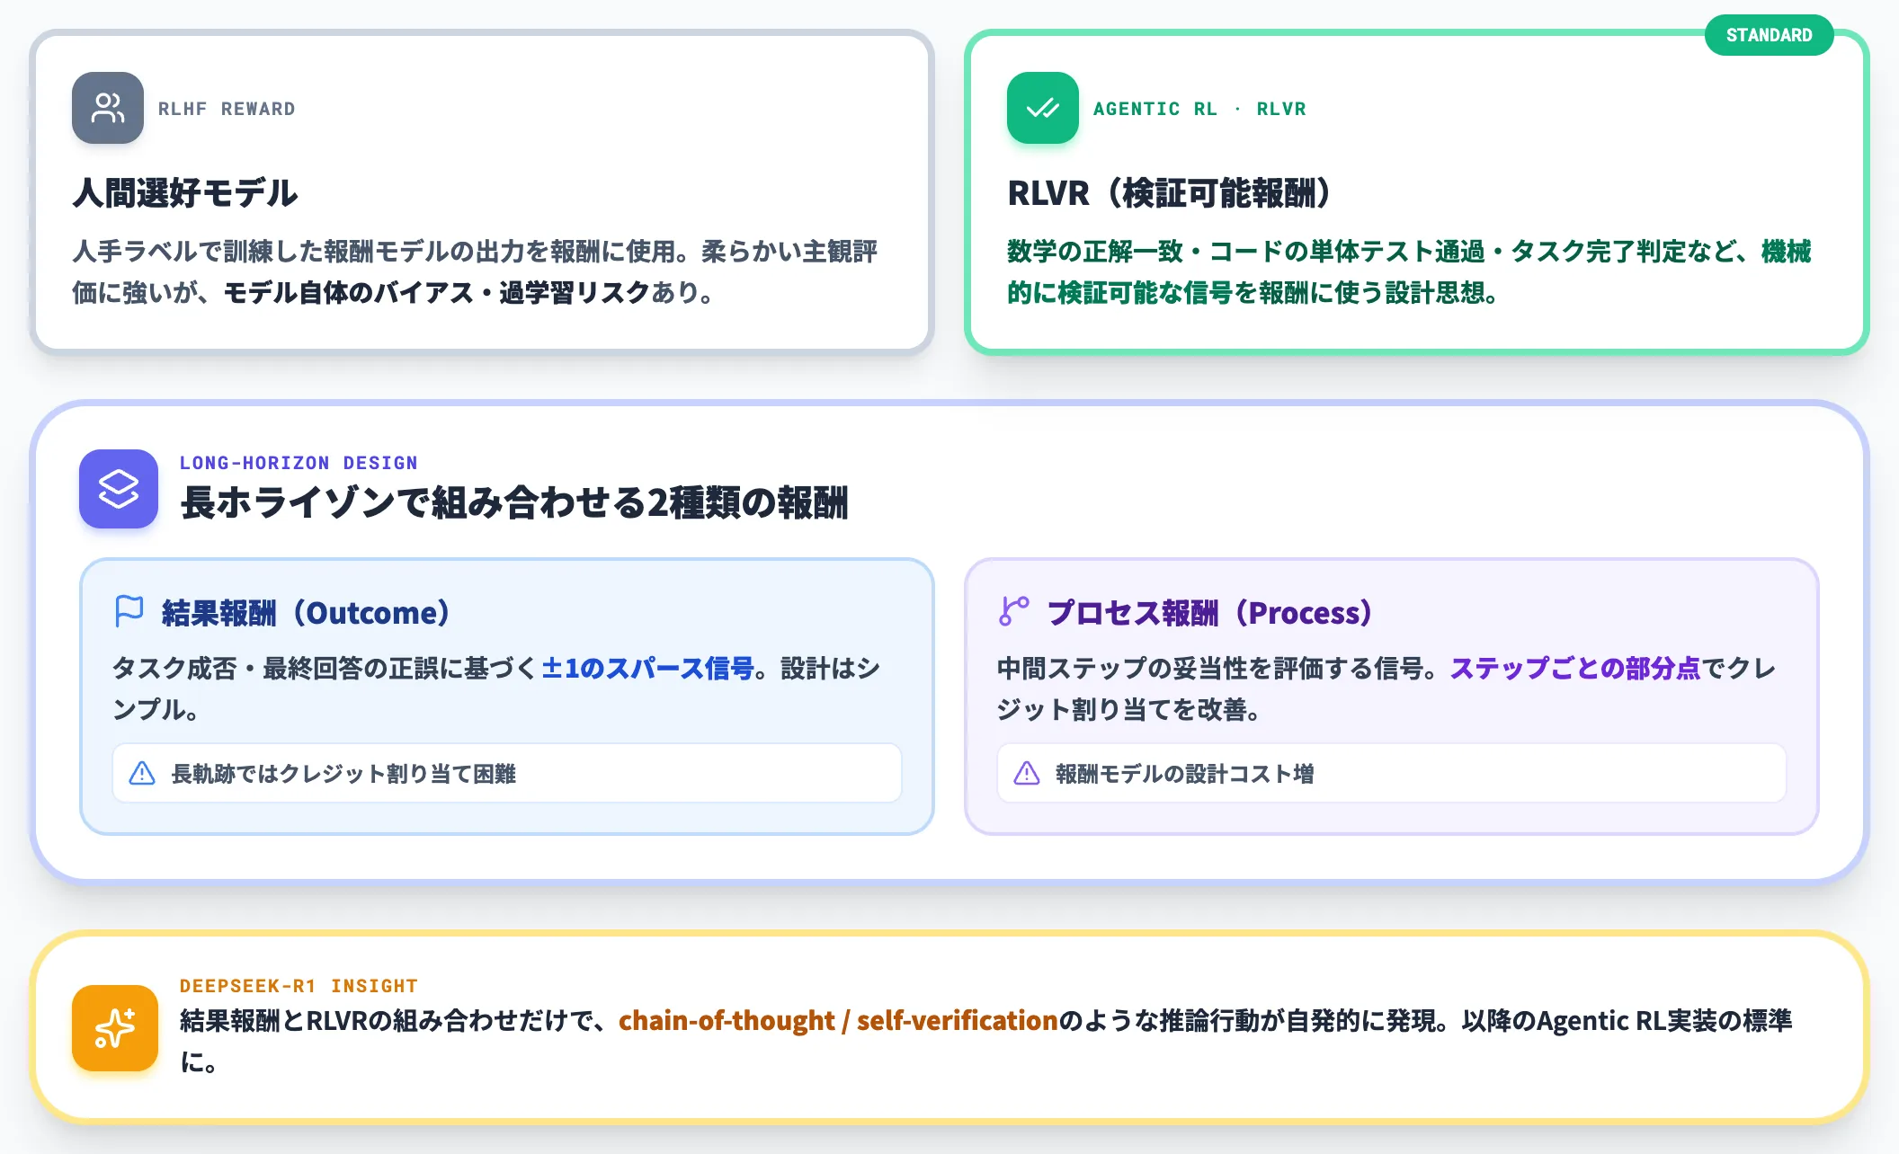Image resolution: width=1899 pixels, height=1154 pixels.
Task: Click the gray users icon on the RLHF card
Action: pos(108,108)
